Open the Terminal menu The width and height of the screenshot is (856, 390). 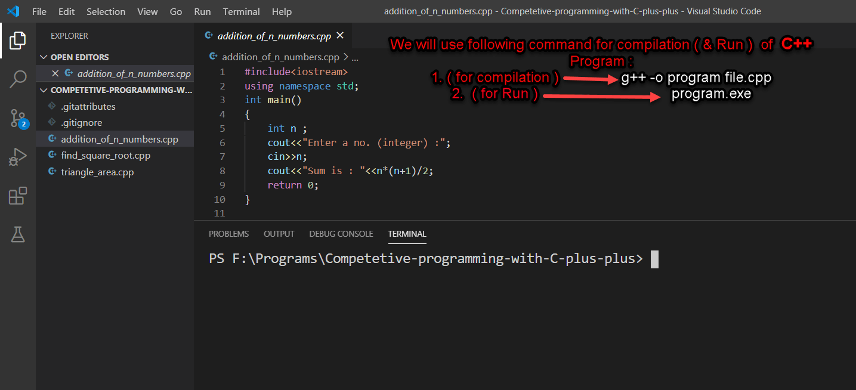pyautogui.click(x=242, y=11)
